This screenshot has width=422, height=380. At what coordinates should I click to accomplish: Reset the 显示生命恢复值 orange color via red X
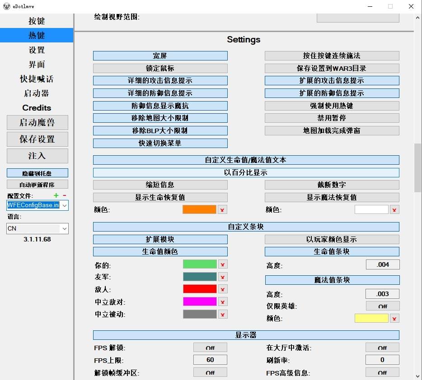(x=222, y=209)
